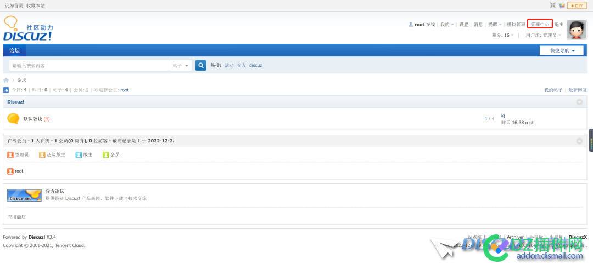Click the 退出 logout link
The height and width of the screenshot is (270, 593).
[x=559, y=25]
